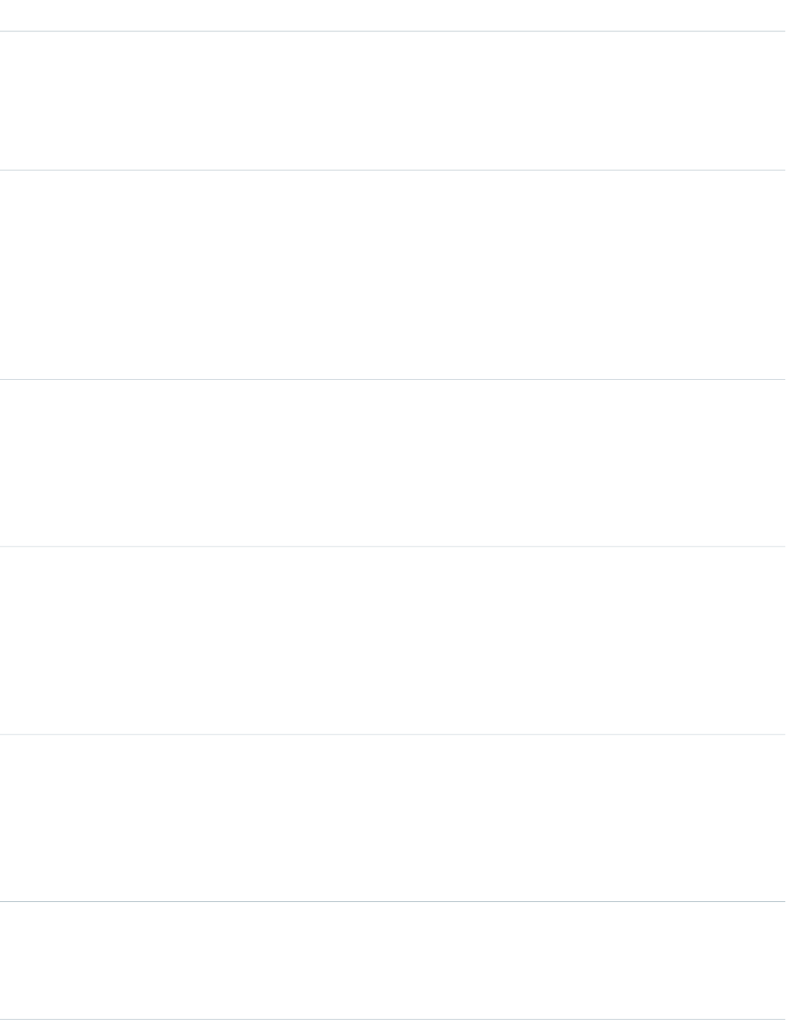Click the left end of the last blank row
Viewport: 786px width, 1020px height.
(8, 960)
